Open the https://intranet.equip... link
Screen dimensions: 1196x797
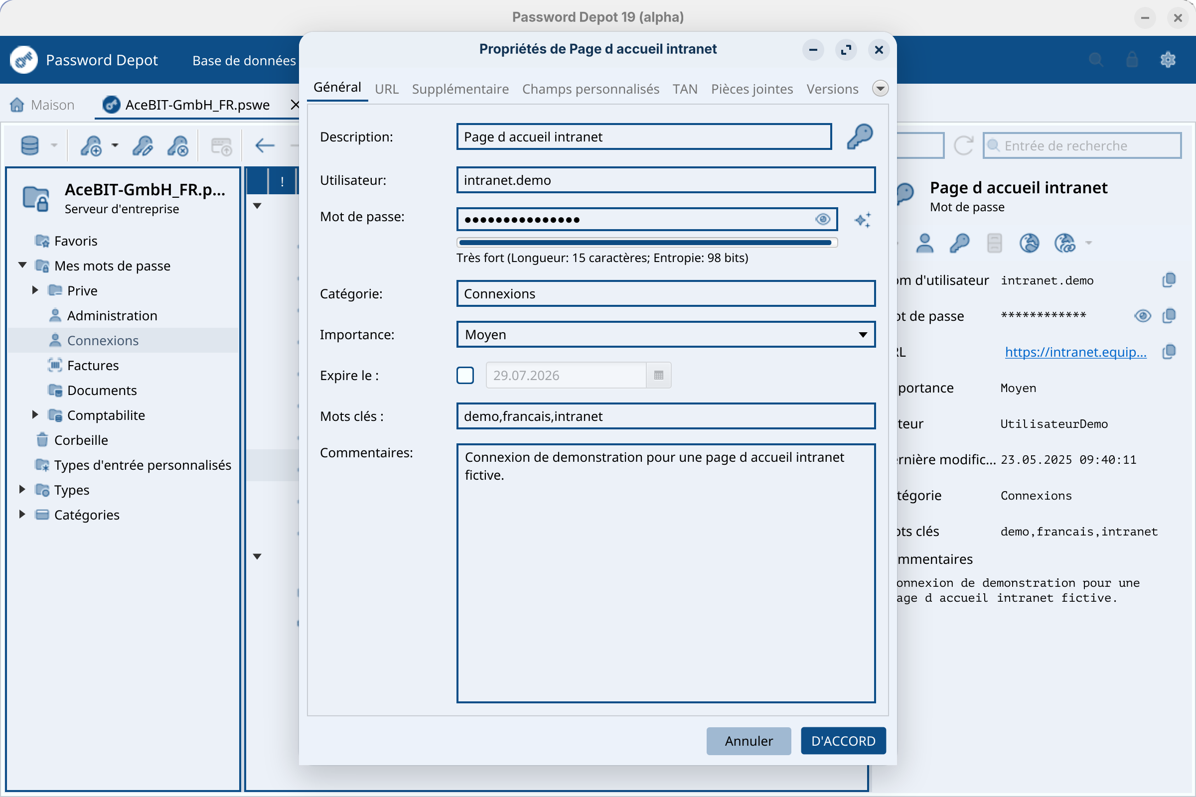pyautogui.click(x=1075, y=352)
